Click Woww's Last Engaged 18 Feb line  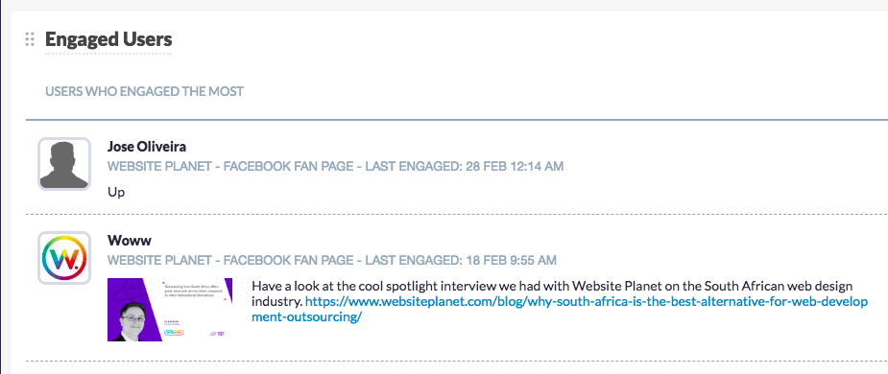(x=332, y=260)
